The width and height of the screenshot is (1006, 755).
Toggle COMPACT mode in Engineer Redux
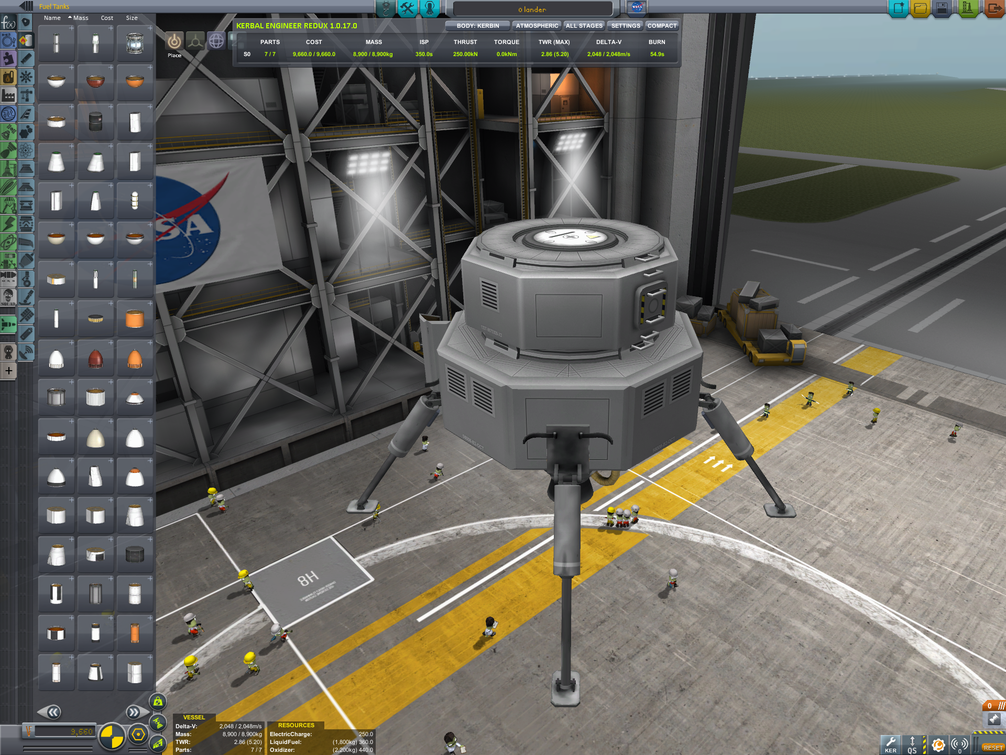pyautogui.click(x=662, y=26)
